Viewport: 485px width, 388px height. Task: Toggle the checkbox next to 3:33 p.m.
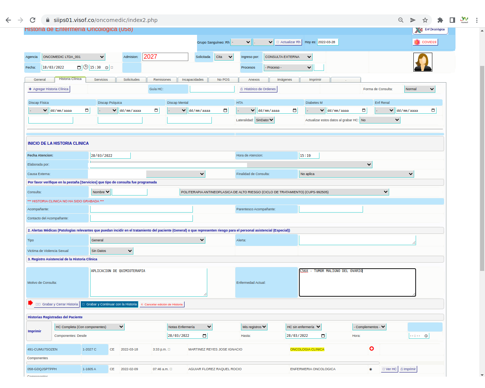click(169, 349)
